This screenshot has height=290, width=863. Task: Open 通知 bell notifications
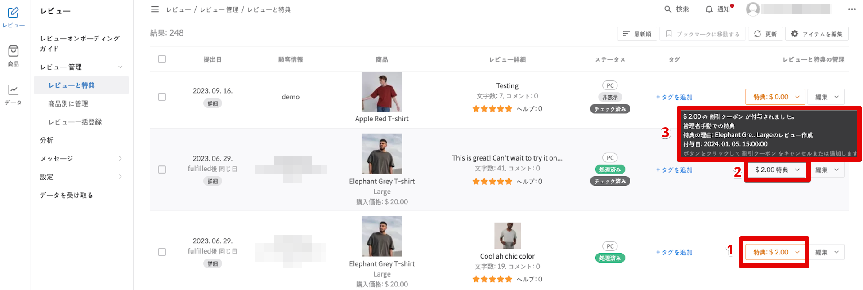(x=709, y=9)
